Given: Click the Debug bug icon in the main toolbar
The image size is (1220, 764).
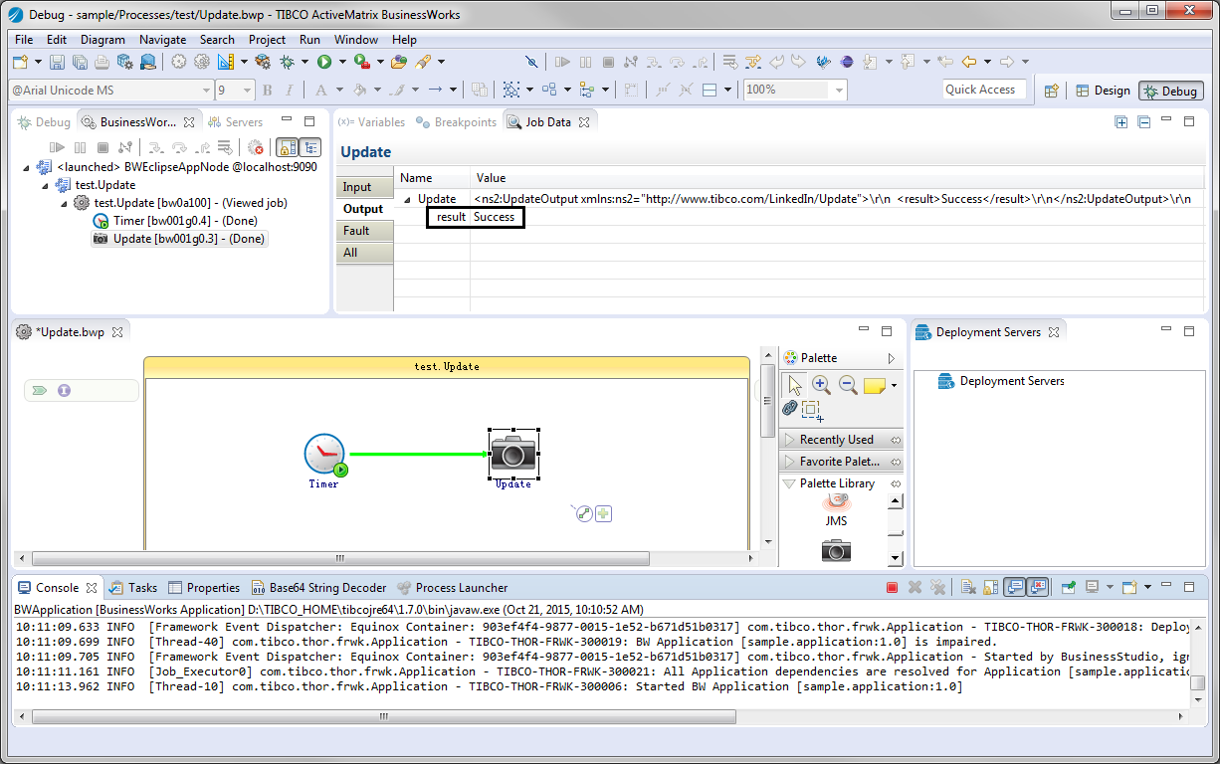Looking at the screenshot, I should [288, 62].
